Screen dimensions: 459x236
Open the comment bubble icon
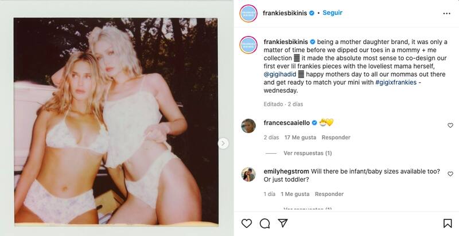[x=264, y=223]
